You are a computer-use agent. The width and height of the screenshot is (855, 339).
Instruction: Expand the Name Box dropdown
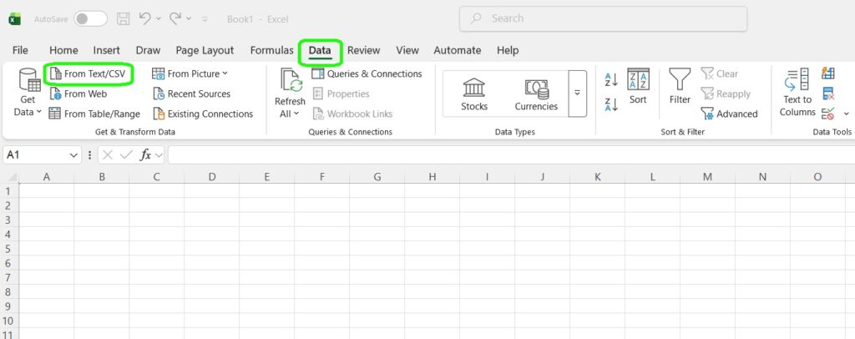pos(74,155)
